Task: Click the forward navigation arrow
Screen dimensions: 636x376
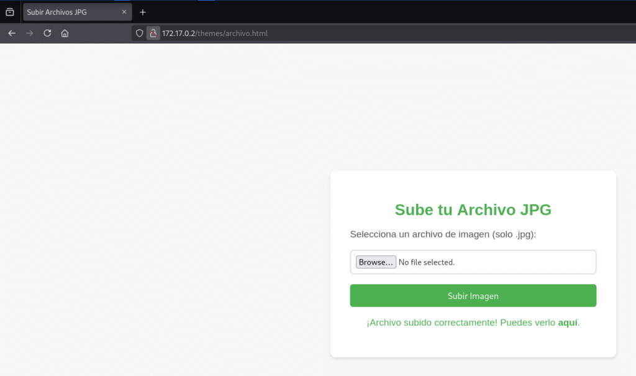Action: (29, 34)
